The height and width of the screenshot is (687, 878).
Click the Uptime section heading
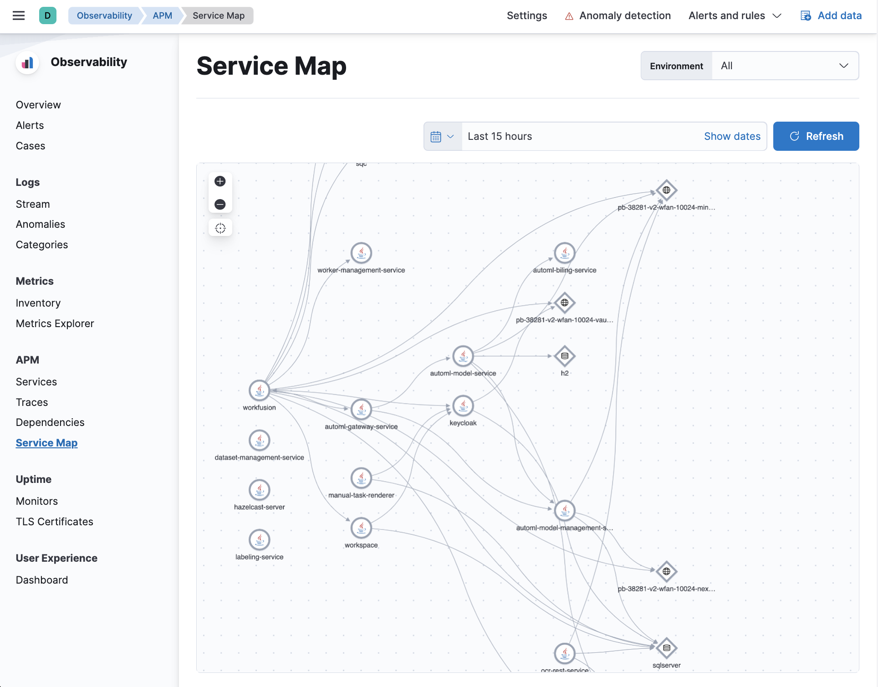tap(34, 479)
